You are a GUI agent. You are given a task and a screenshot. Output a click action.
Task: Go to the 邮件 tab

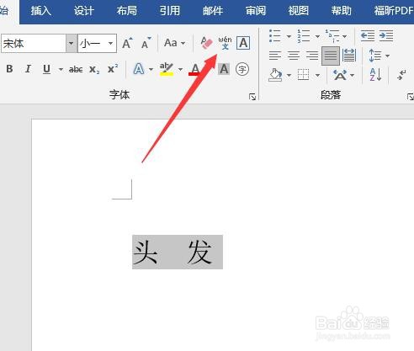coord(213,11)
